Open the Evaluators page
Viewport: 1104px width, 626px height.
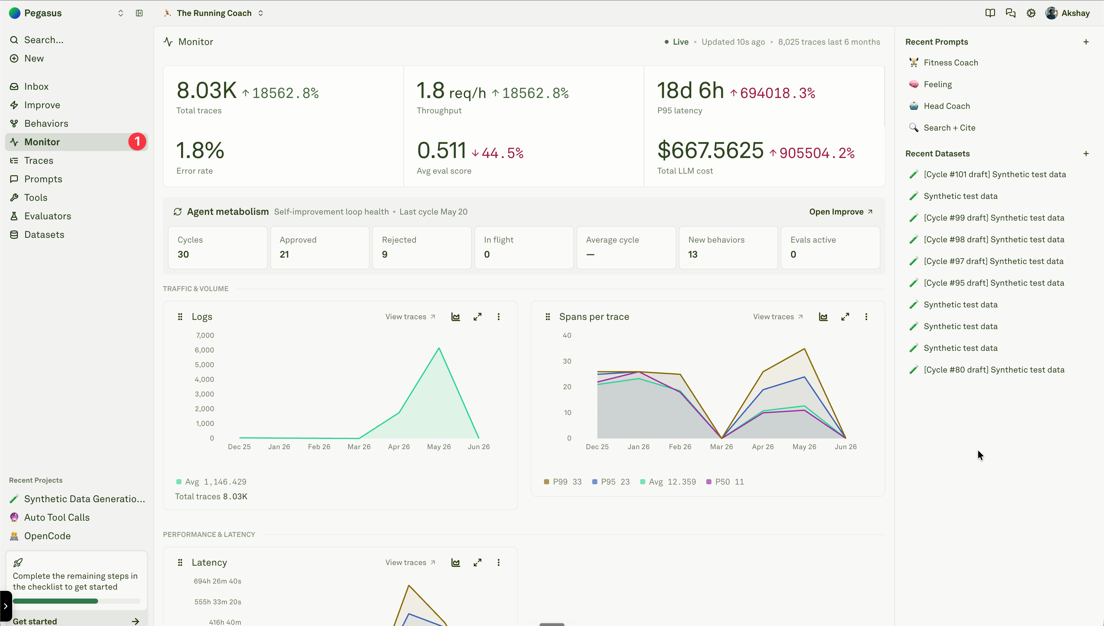click(x=77, y=216)
